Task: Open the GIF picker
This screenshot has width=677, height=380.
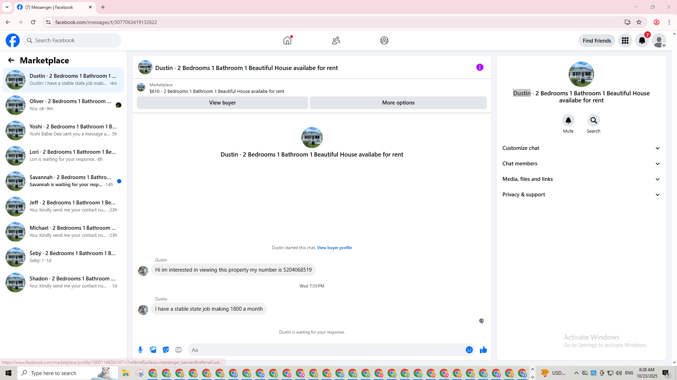Action: click(x=178, y=350)
